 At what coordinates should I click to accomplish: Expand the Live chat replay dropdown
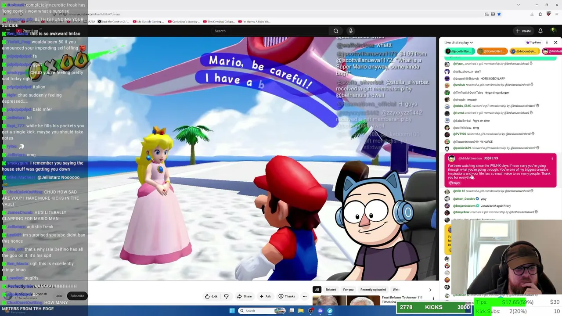[458, 43]
